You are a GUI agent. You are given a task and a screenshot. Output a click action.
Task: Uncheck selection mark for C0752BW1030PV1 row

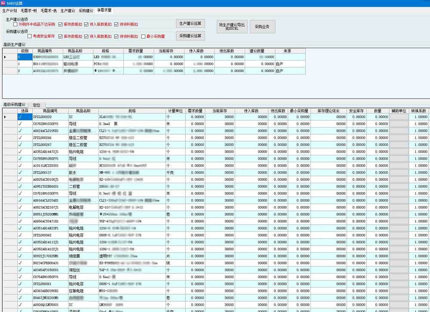point(20,124)
